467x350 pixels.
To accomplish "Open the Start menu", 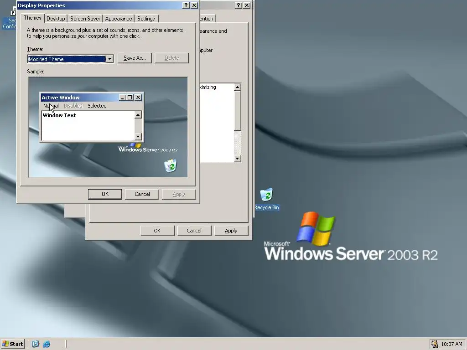I will point(12,344).
